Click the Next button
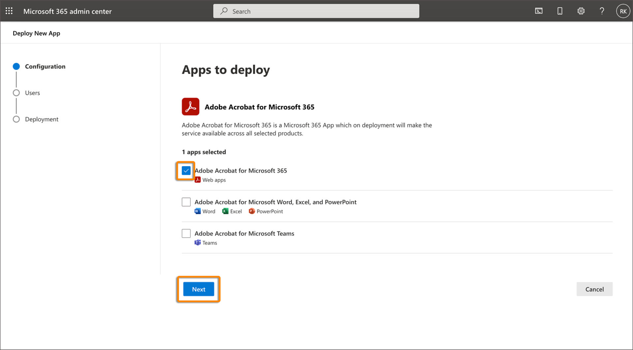Screen dimensions: 633x350 click(198, 289)
